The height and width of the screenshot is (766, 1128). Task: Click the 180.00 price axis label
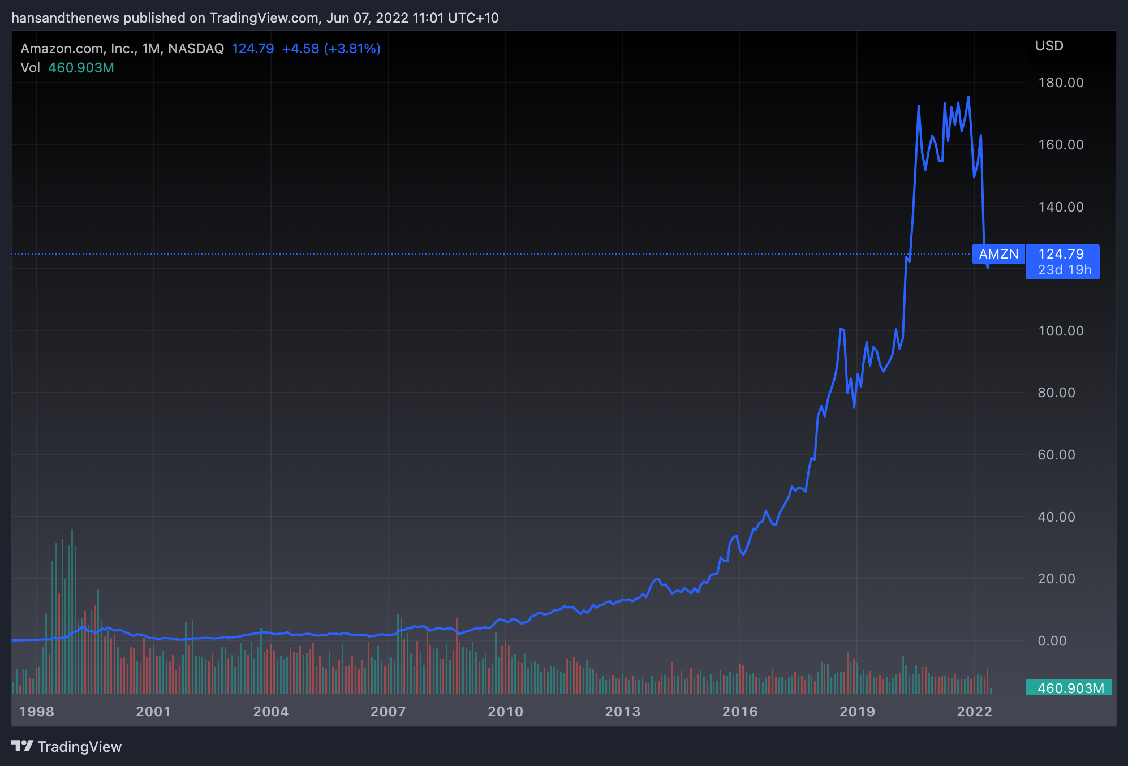(1060, 83)
